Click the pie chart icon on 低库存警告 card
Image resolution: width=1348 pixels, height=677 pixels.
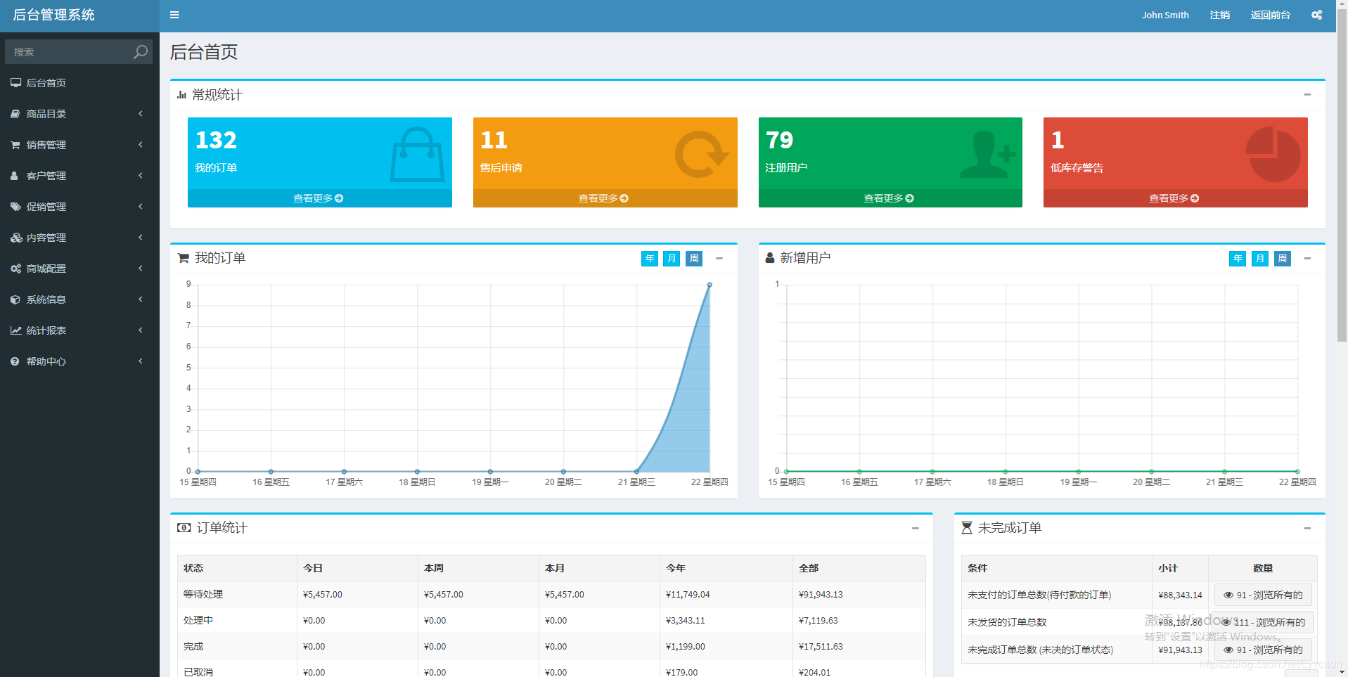pyautogui.click(x=1273, y=155)
